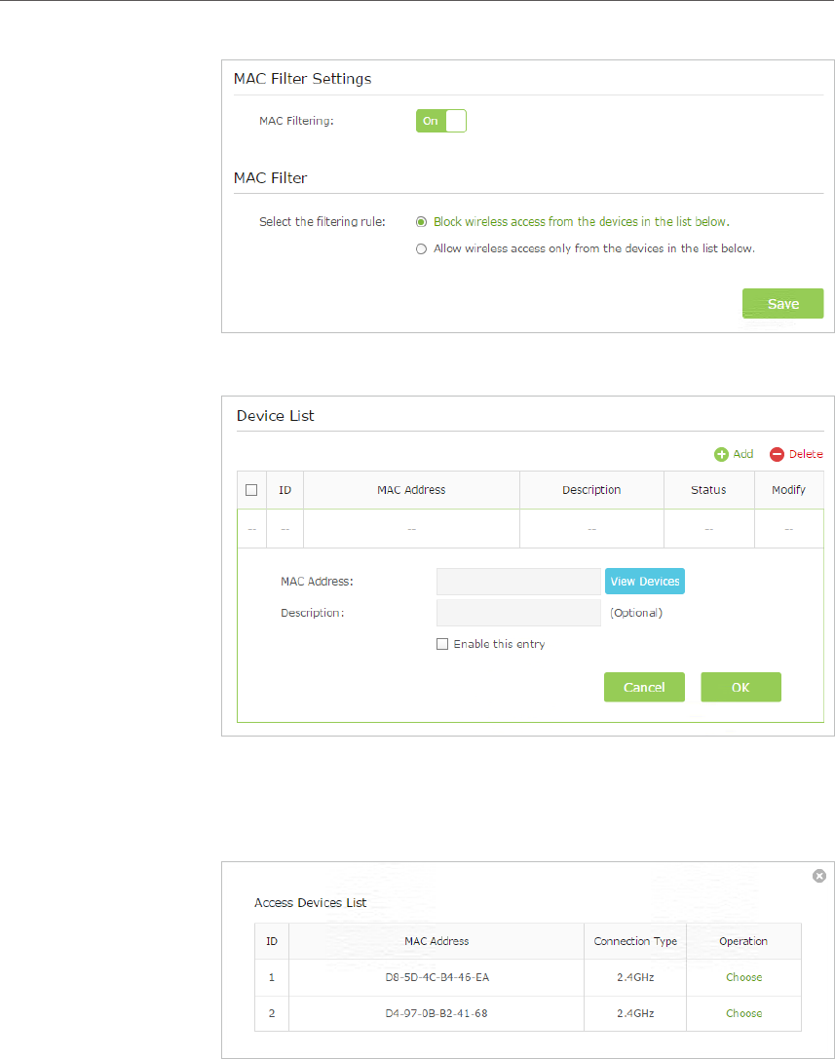This screenshot has height=1059, width=835.
Task: Select Block wireless access radio button
Action: click(x=422, y=222)
